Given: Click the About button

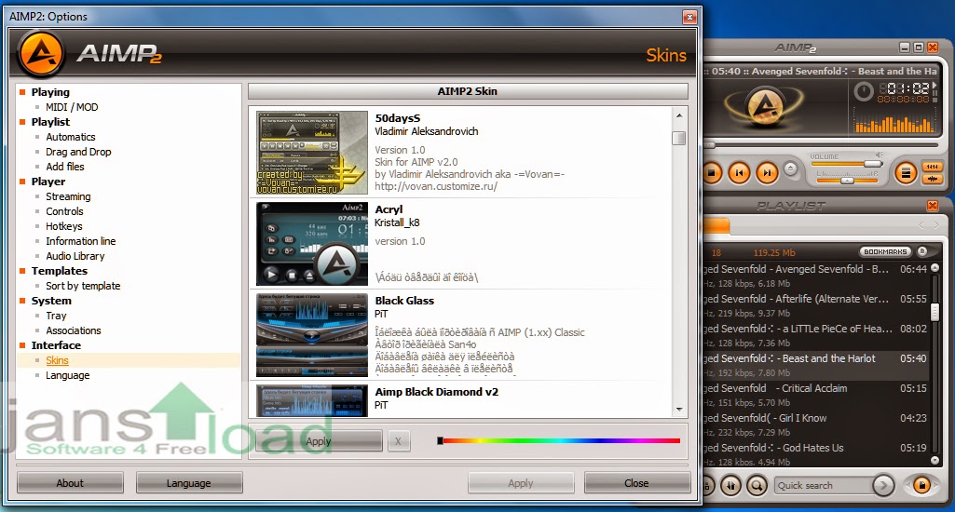Looking at the screenshot, I should pyautogui.click(x=70, y=483).
